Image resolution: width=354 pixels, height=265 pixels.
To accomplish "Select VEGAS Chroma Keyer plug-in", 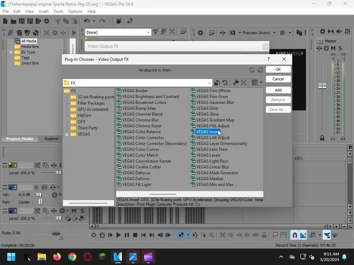I will [142, 126].
